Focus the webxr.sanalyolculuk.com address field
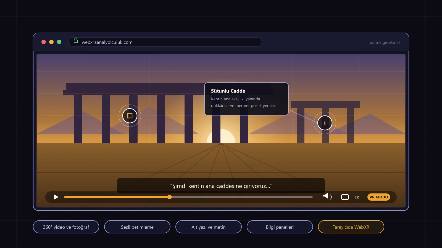This screenshot has width=442, height=248. [x=165, y=42]
